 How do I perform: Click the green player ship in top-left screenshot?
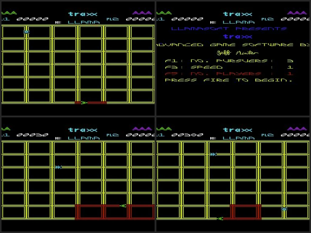[84, 103]
